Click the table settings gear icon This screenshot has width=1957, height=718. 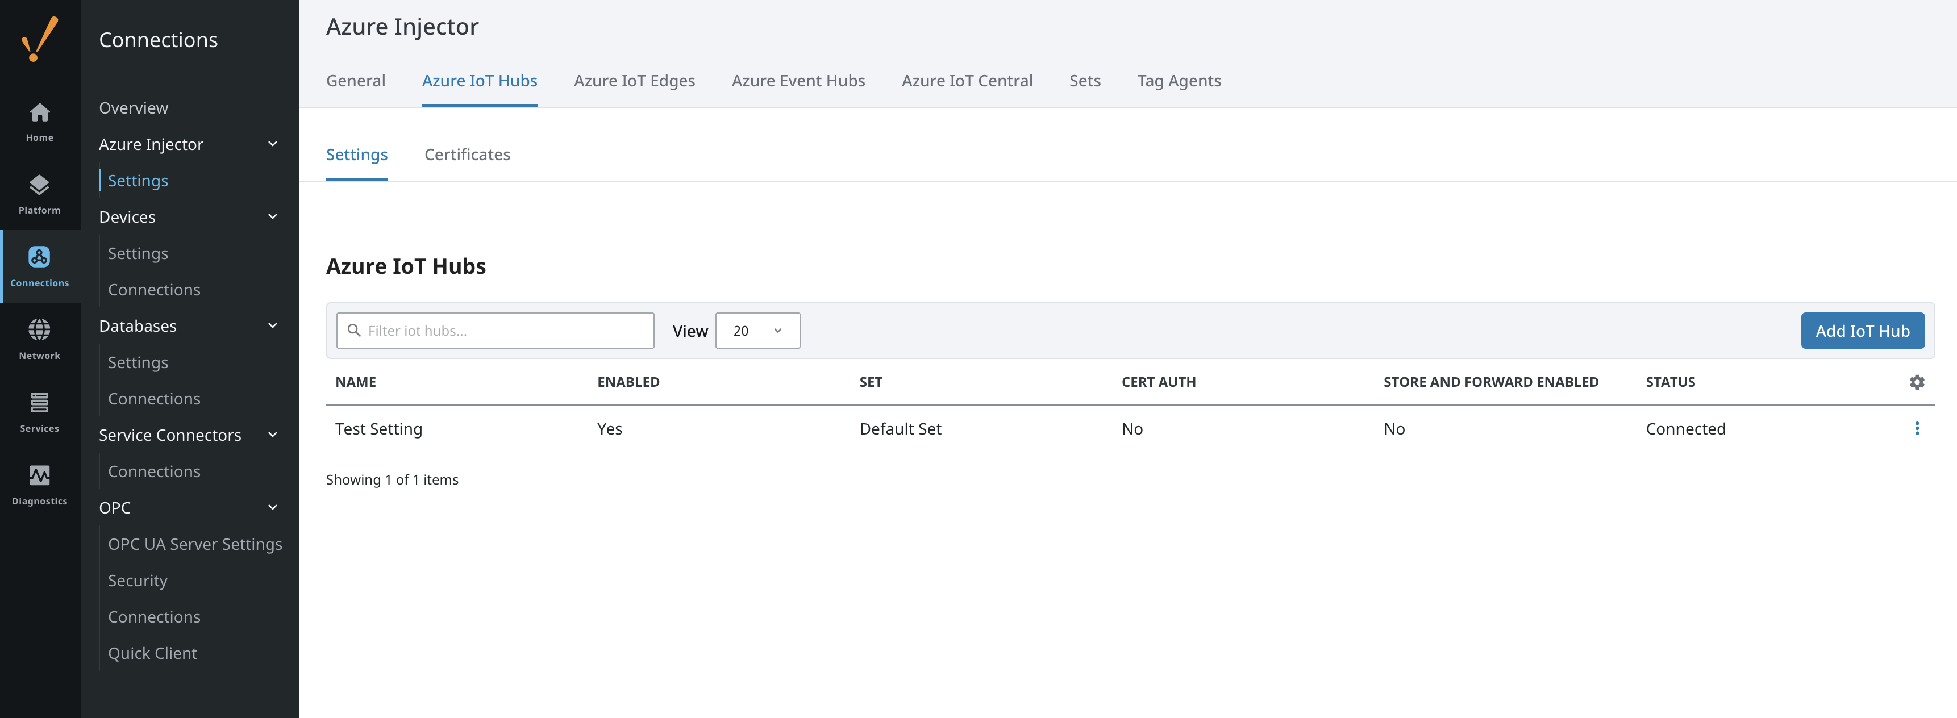coord(1916,382)
